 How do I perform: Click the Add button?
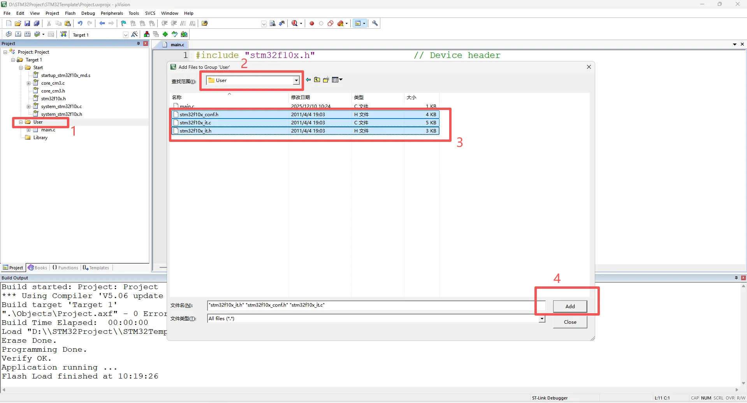(570, 306)
